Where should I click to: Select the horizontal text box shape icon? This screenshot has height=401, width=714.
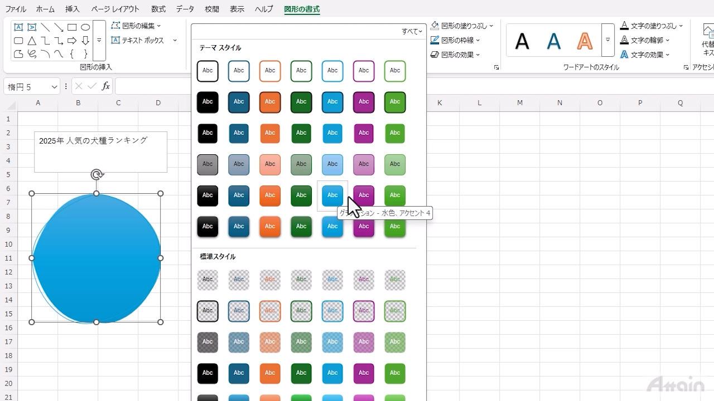click(x=18, y=27)
